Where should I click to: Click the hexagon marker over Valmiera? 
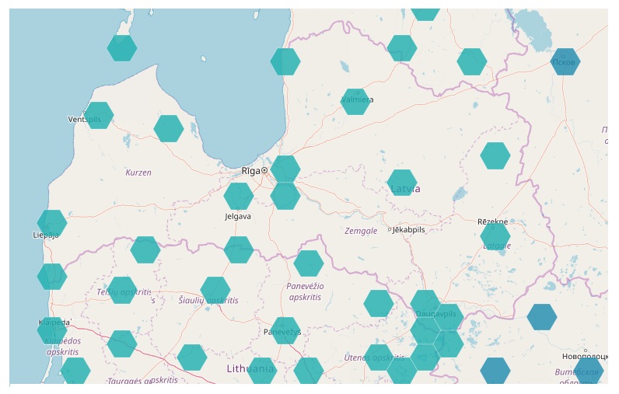(355, 102)
